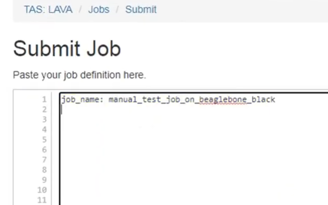328x205 pixels.
Task: Click line number 10 in the gutter
Action: tap(42, 190)
